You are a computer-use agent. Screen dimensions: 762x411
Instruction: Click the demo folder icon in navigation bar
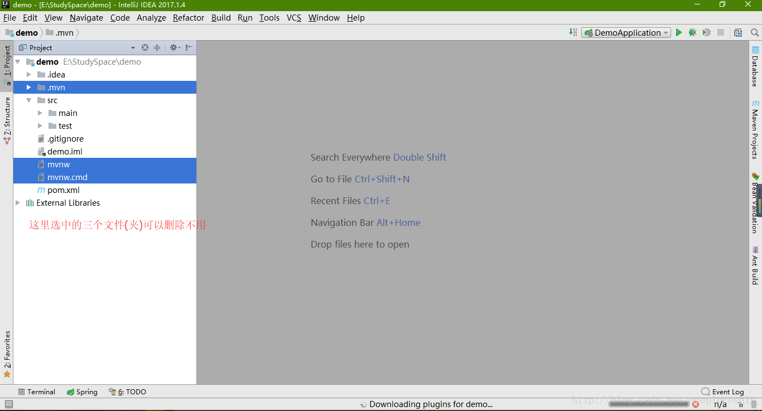9,32
